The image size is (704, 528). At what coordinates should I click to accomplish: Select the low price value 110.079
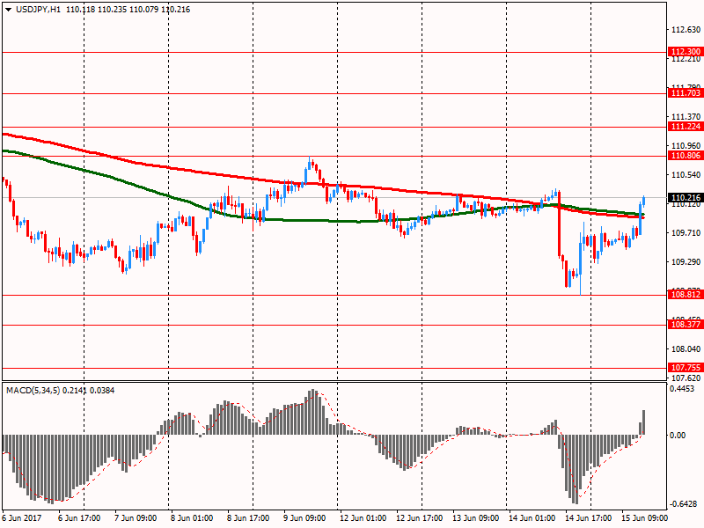pyautogui.click(x=143, y=10)
